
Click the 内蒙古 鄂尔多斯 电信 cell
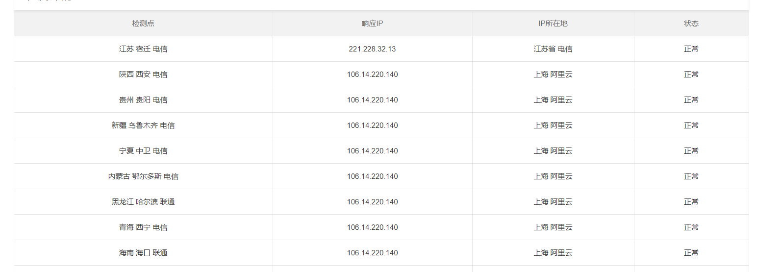(x=143, y=176)
